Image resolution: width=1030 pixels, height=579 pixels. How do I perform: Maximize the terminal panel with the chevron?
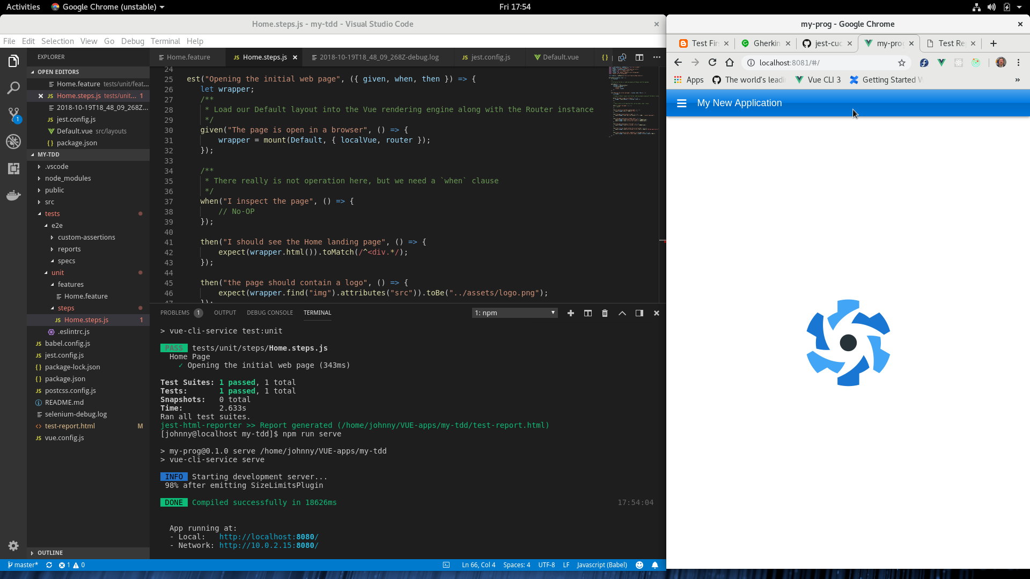(622, 313)
